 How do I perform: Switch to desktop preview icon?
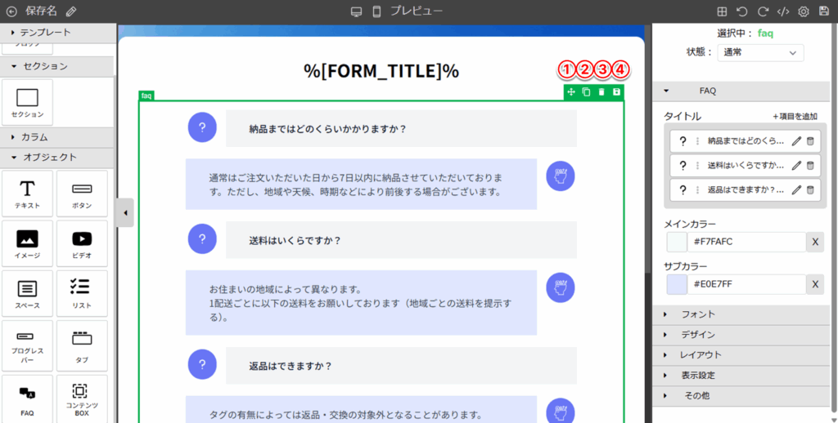pyautogui.click(x=356, y=11)
